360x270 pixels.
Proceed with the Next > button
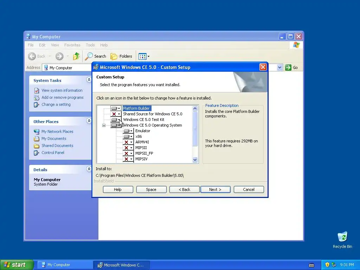(216, 189)
